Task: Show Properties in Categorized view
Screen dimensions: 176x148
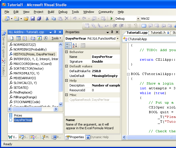Action: (68, 45)
